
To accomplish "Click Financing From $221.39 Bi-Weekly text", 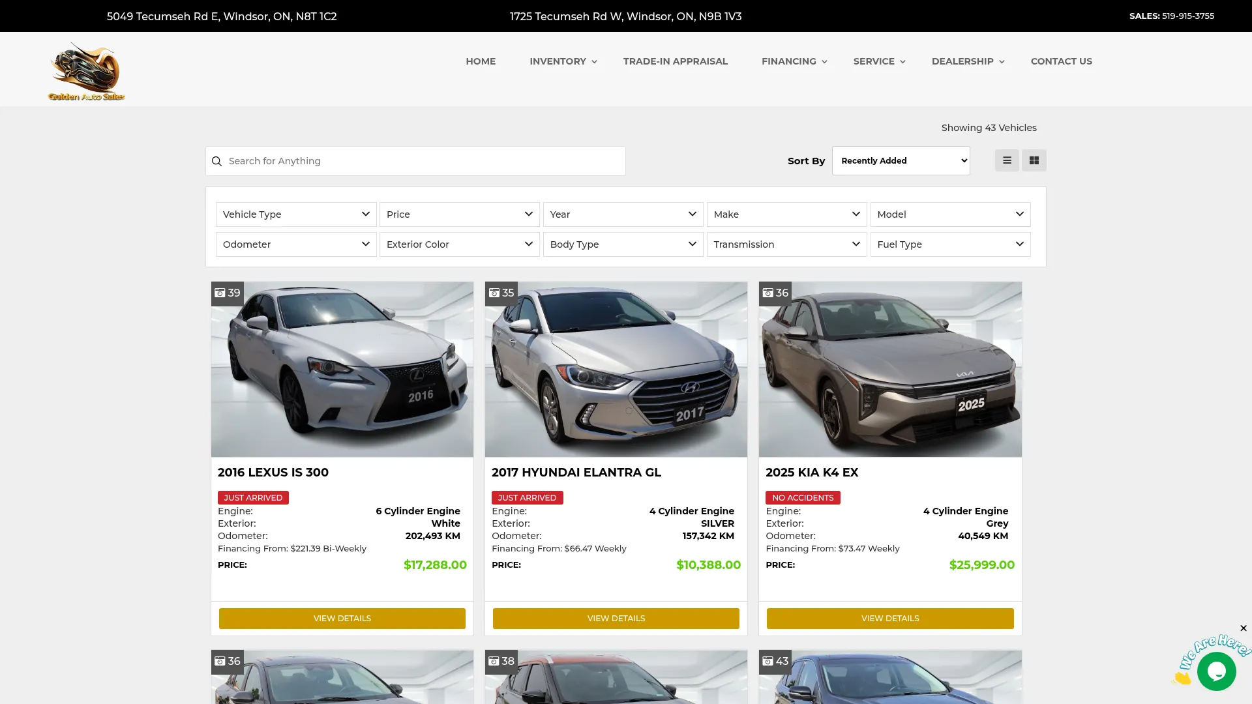I will click(x=292, y=549).
